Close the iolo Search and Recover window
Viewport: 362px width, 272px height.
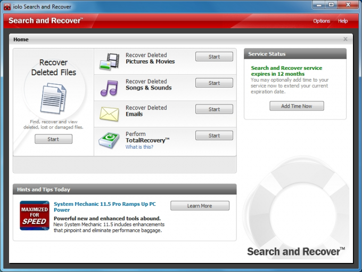(348, 5)
